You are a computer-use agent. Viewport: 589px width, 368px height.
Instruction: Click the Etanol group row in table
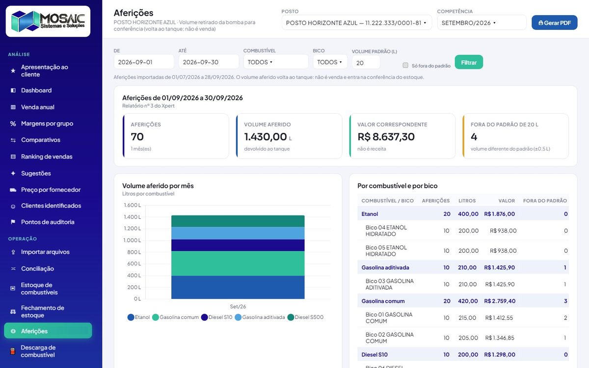point(463,214)
